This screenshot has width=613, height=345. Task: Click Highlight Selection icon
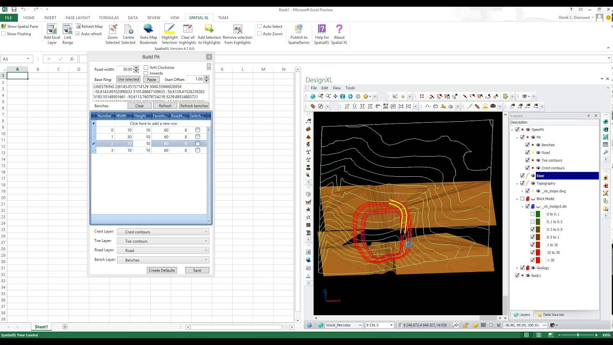(170, 30)
